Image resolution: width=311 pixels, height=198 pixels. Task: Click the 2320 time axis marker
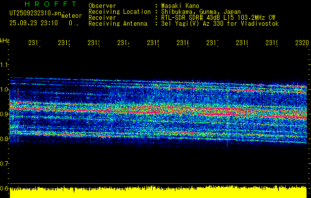click(x=302, y=43)
